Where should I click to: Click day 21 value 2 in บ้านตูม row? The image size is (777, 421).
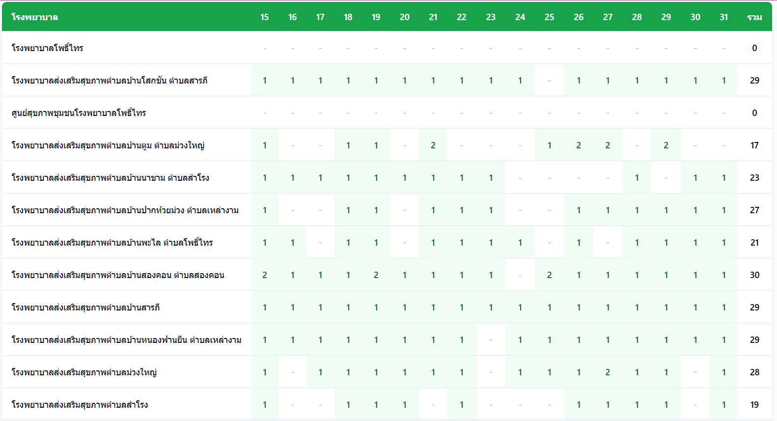point(433,145)
